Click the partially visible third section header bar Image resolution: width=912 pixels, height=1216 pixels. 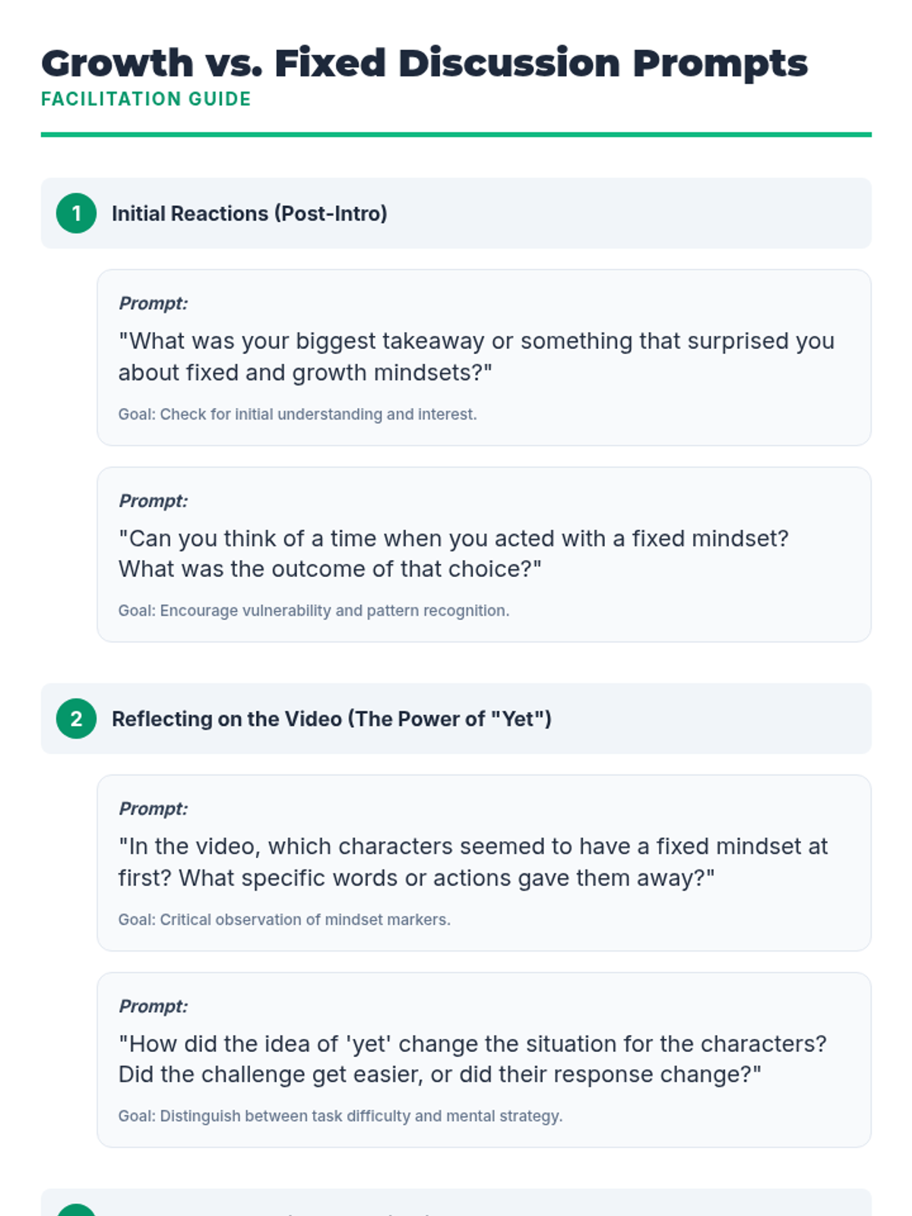pos(456,1202)
